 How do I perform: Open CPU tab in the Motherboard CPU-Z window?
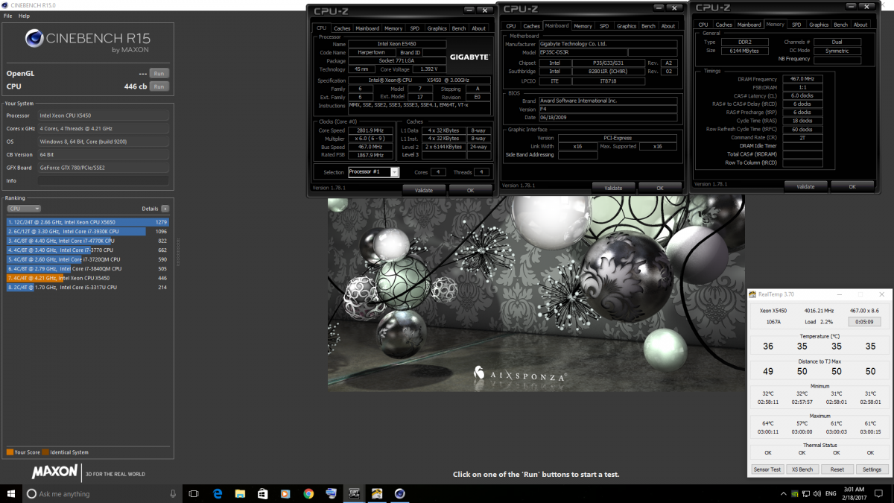pos(510,26)
